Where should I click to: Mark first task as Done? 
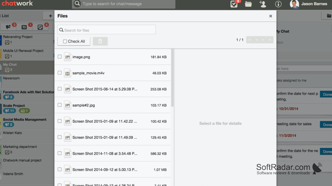pyautogui.click(x=326, y=94)
